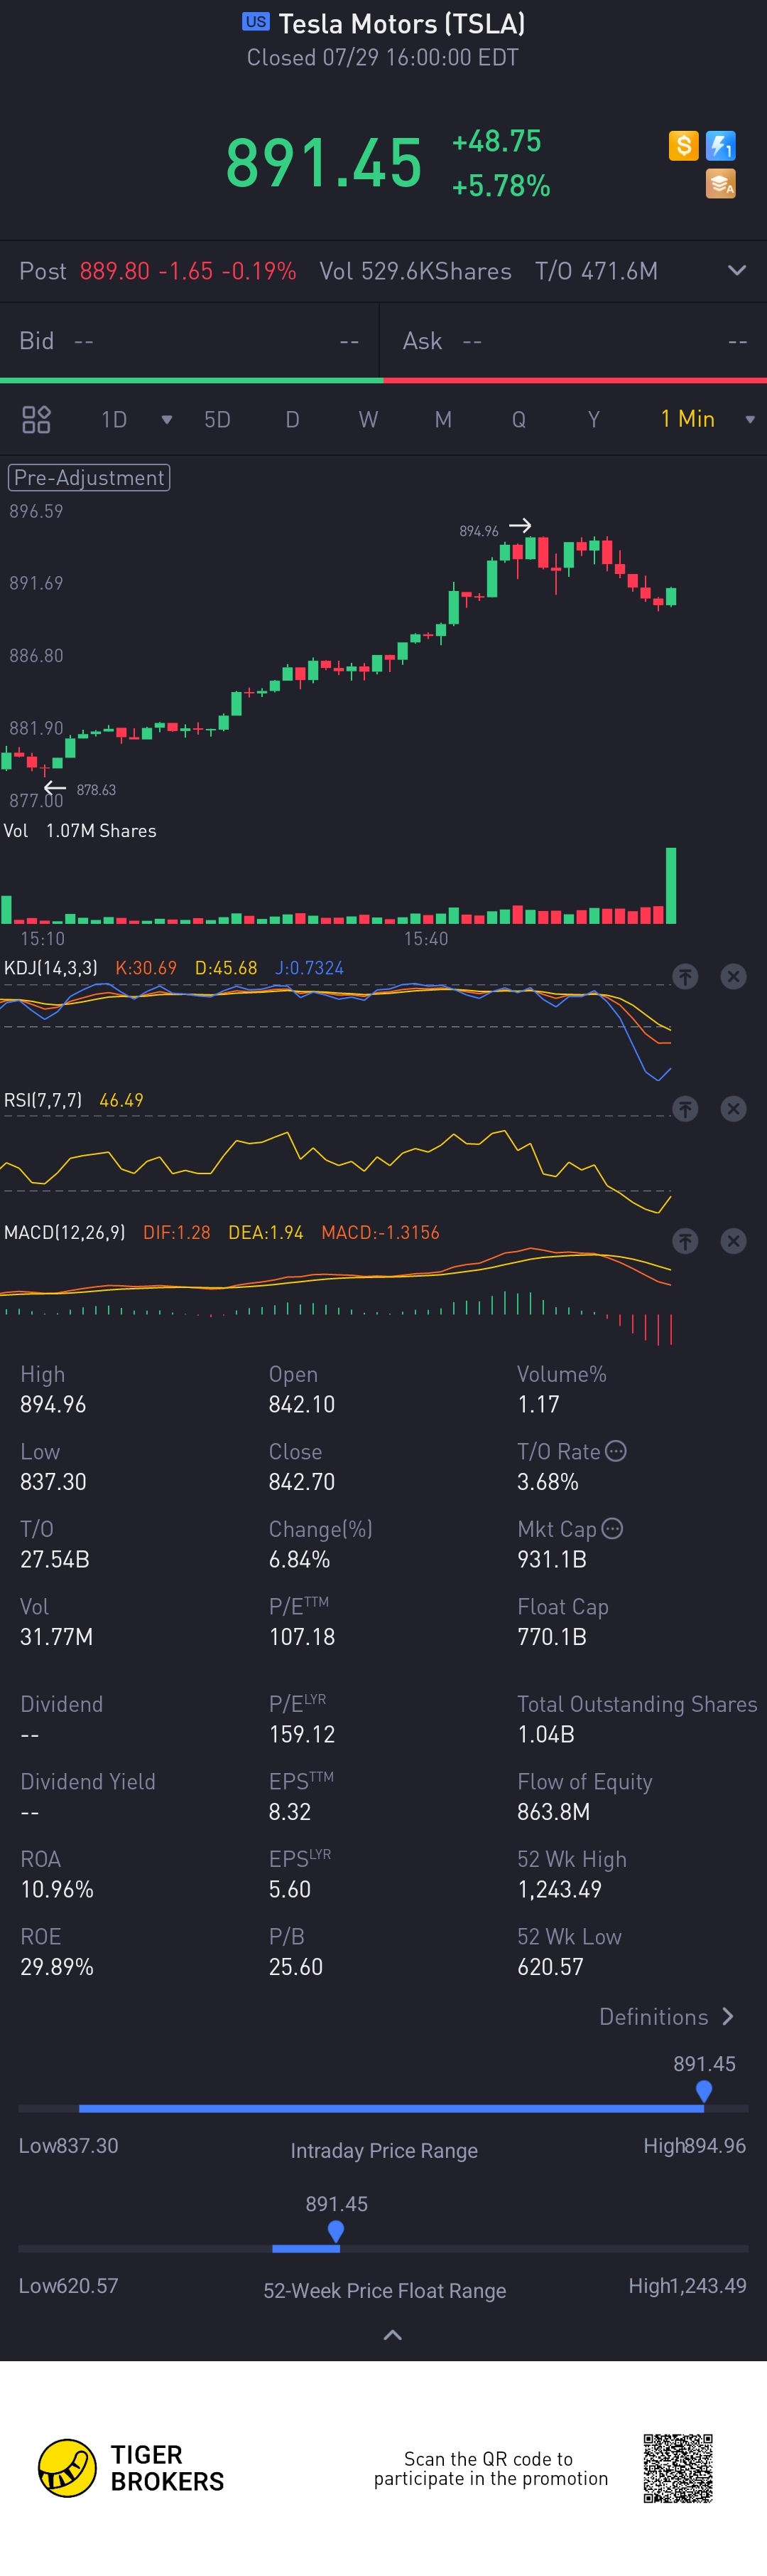The image size is (767, 2576).
Task: Tap the EPS TTM 8.32 value
Action: tap(290, 1812)
